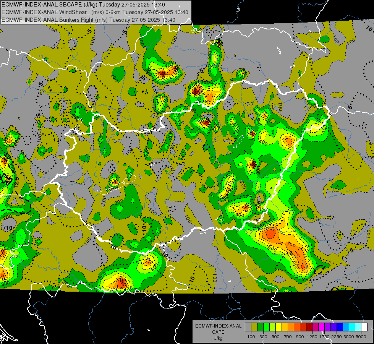The height and width of the screenshot is (344, 374).
Task: Pick the white swatch above 5000
Action: [x=364, y=327]
